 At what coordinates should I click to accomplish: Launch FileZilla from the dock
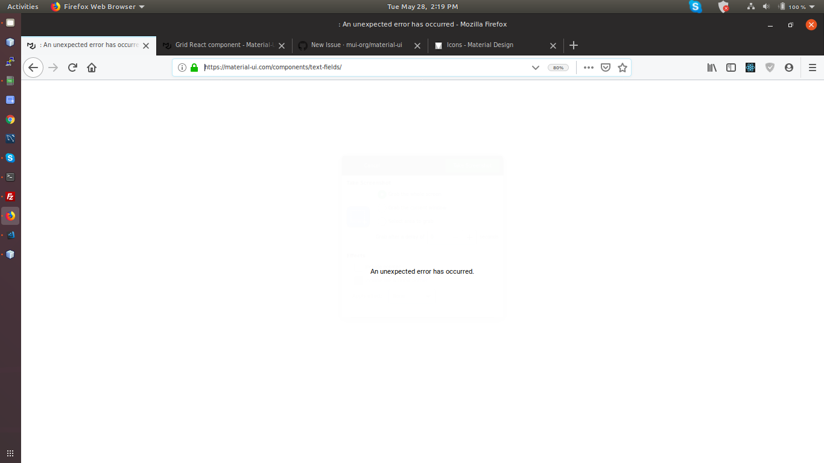10,197
